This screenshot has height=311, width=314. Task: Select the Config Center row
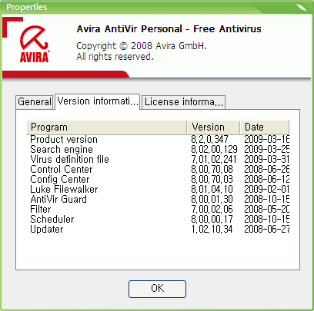click(158, 180)
